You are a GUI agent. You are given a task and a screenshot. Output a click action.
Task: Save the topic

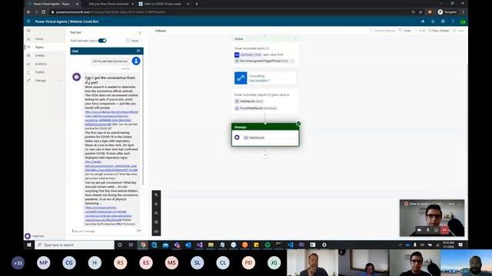tap(458, 31)
